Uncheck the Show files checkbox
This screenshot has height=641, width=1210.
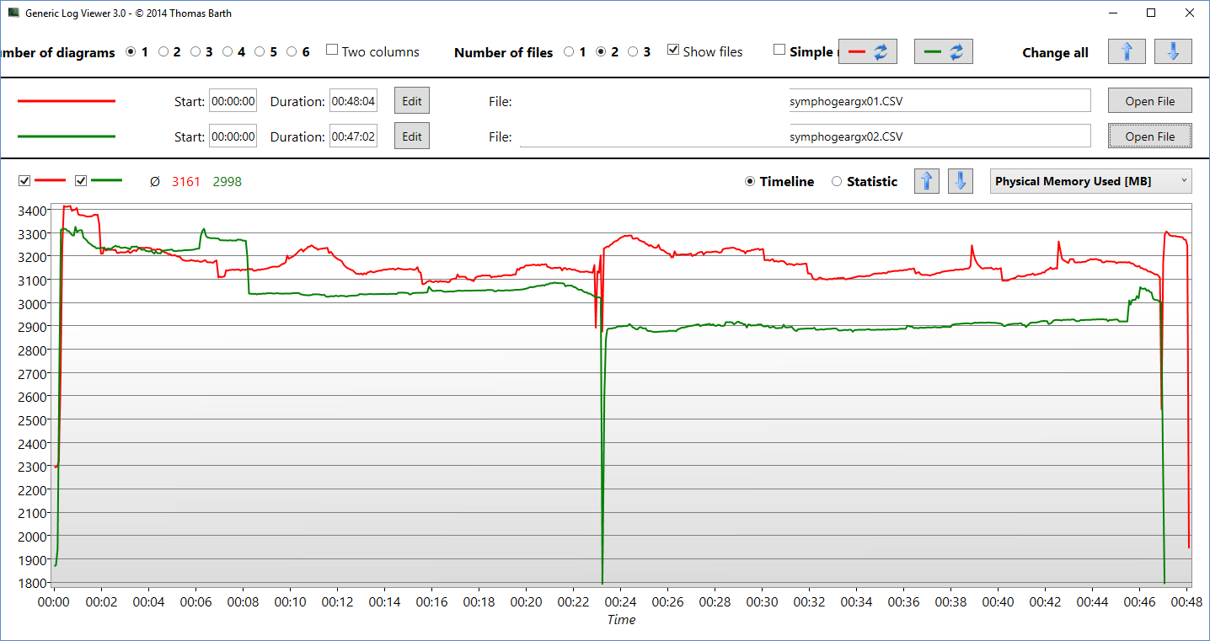tap(673, 51)
